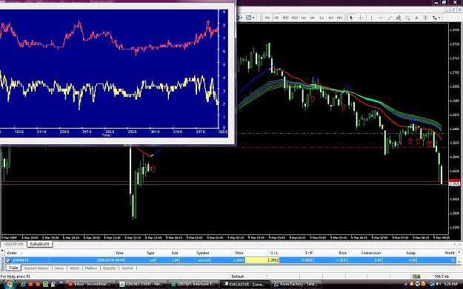Sort by T / P column header
This screenshot has width=463, height=289.
296,253
